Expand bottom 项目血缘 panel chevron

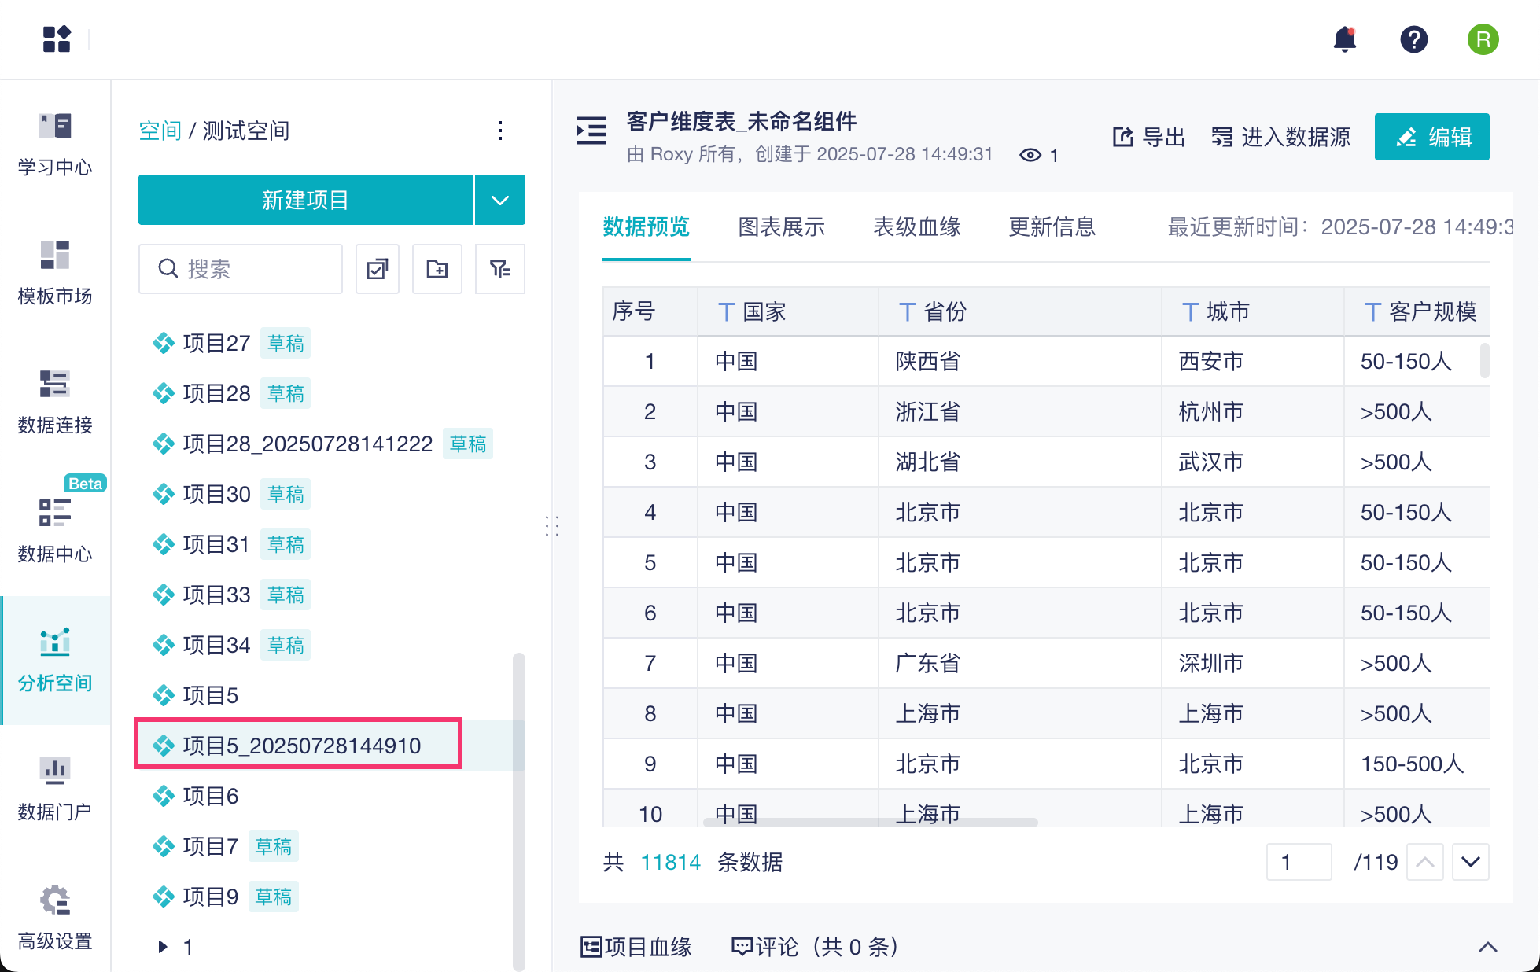pos(1487,947)
